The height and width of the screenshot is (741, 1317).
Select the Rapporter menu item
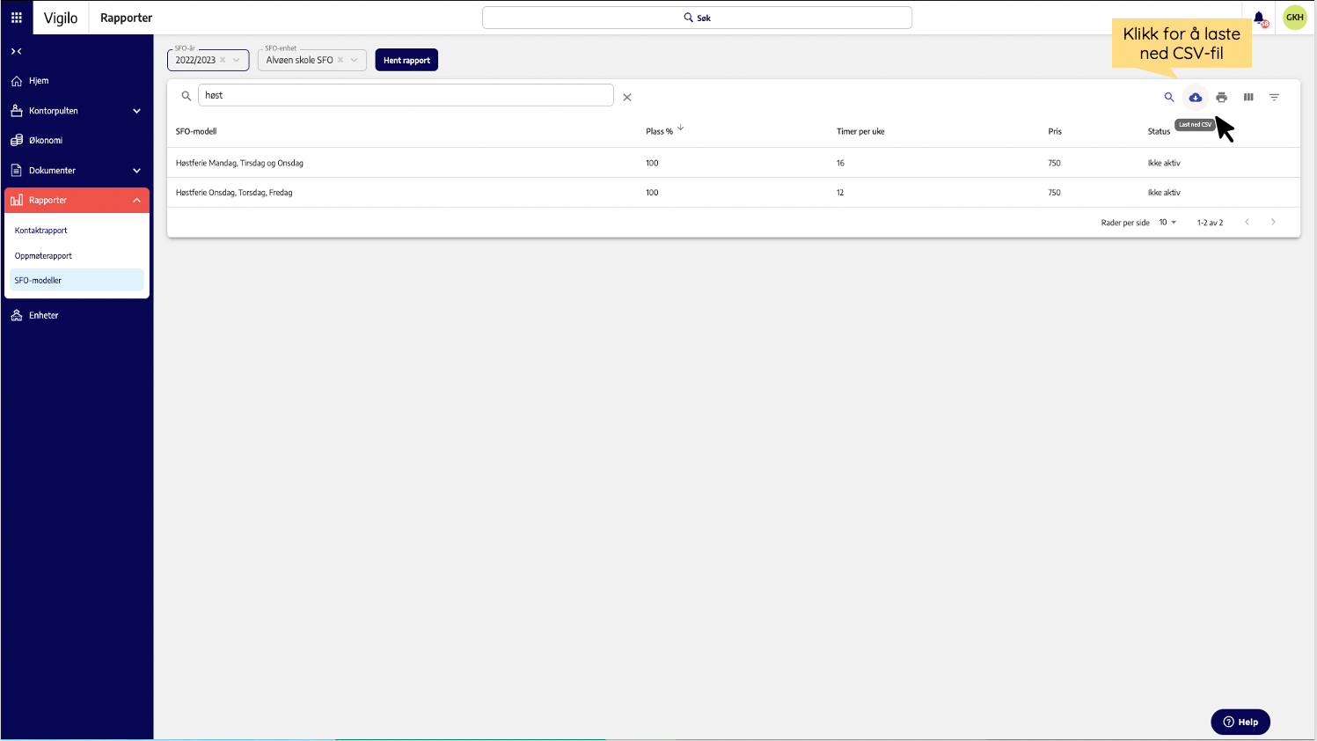click(77, 201)
